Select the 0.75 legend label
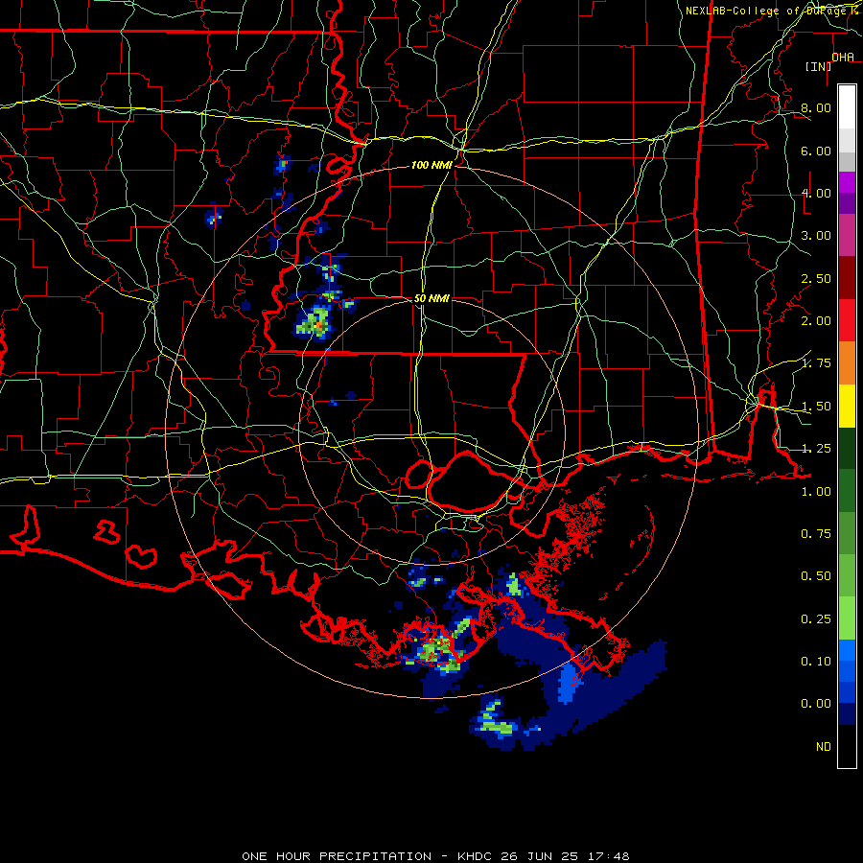 coord(816,534)
